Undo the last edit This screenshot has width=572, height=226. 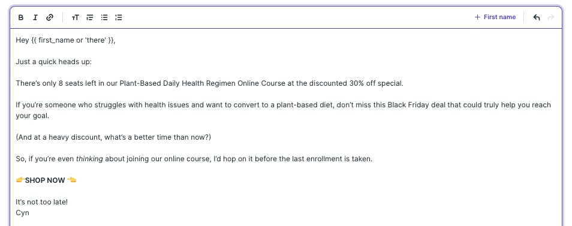(x=536, y=17)
